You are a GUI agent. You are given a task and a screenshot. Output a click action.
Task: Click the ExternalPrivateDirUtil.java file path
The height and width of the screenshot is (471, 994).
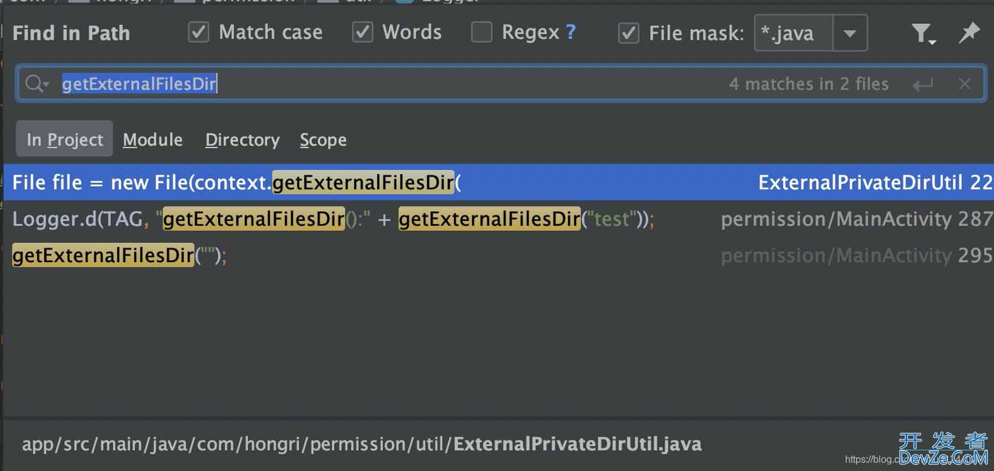click(x=362, y=444)
